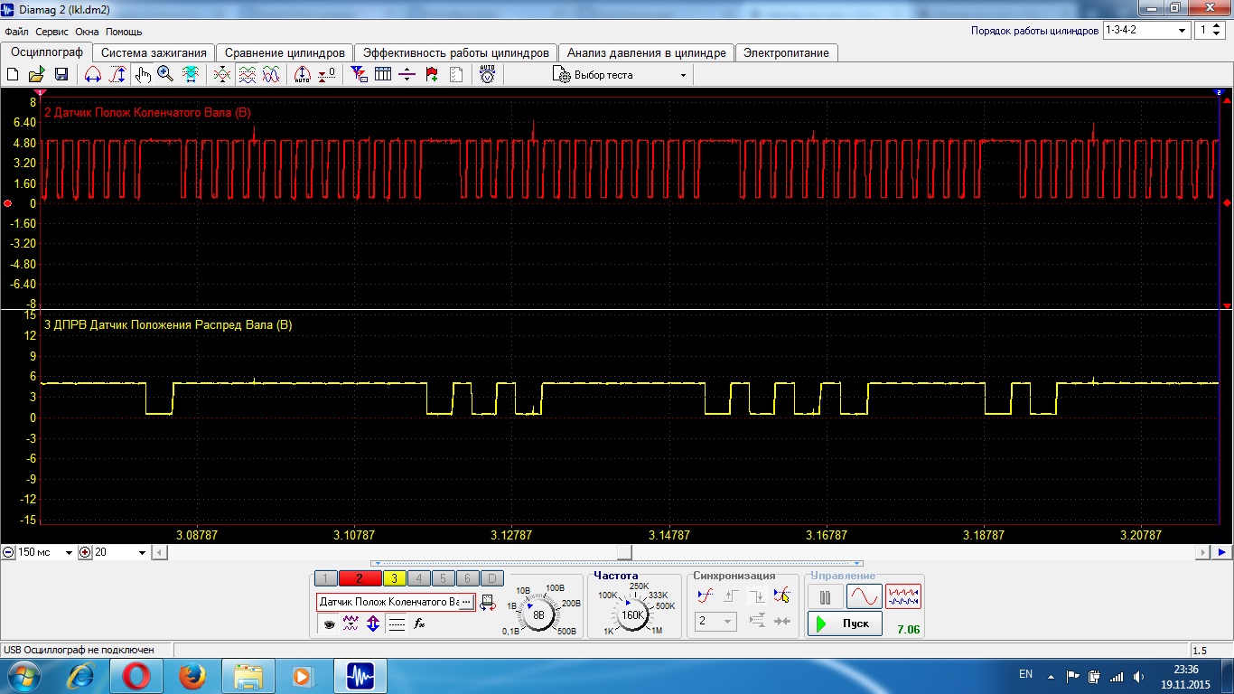The height and width of the screenshot is (694, 1234).
Task: Click the minus zoom-out time icon
Action: (8, 552)
